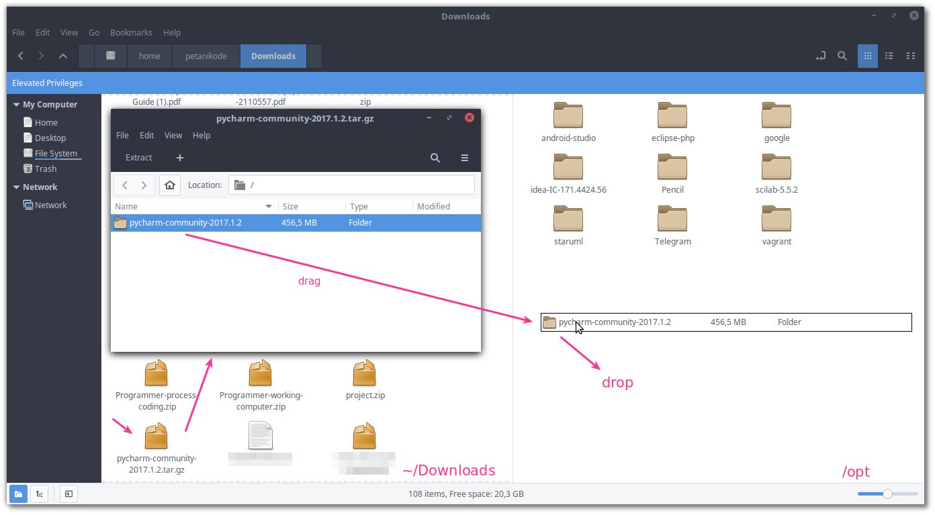This screenshot has height=515, width=935.
Task: Click the Location input field in the archive window
Action: tap(351, 185)
